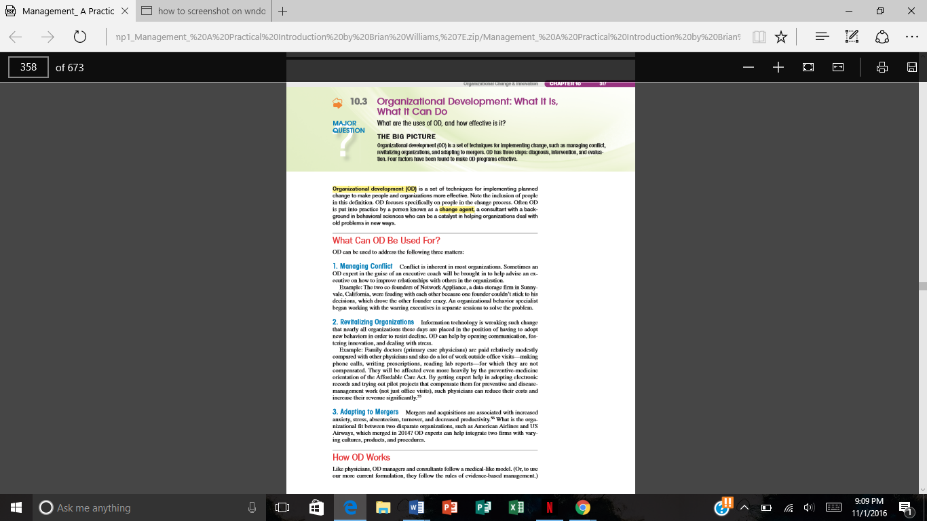Print the PDF document
Screen dimensions: 927x521
click(x=882, y=67)
